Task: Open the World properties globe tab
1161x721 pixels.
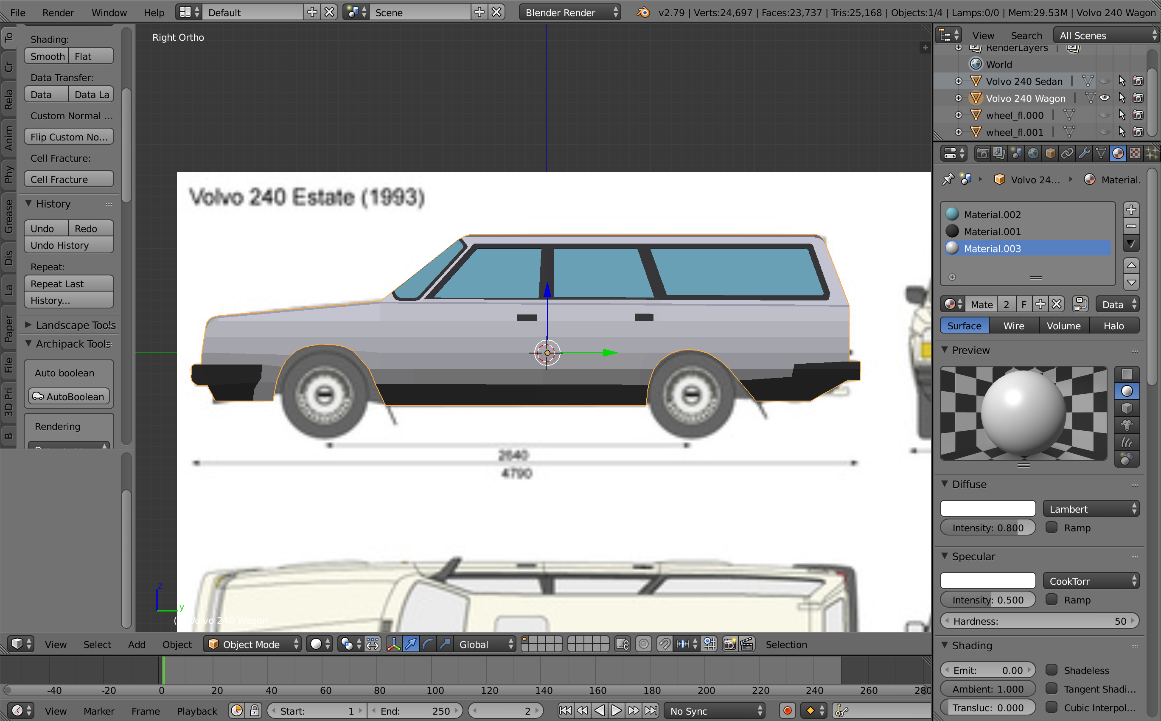Action: pos(1033,153)
